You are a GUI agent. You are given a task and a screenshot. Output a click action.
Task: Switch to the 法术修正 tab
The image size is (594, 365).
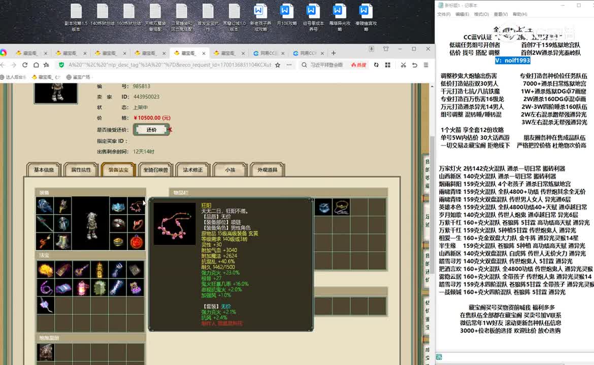point(193,170)
